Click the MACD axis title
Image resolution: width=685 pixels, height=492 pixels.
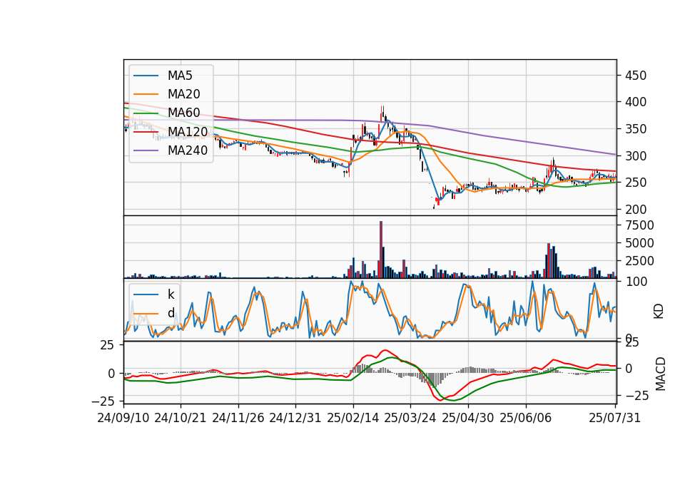coord(661,374)
